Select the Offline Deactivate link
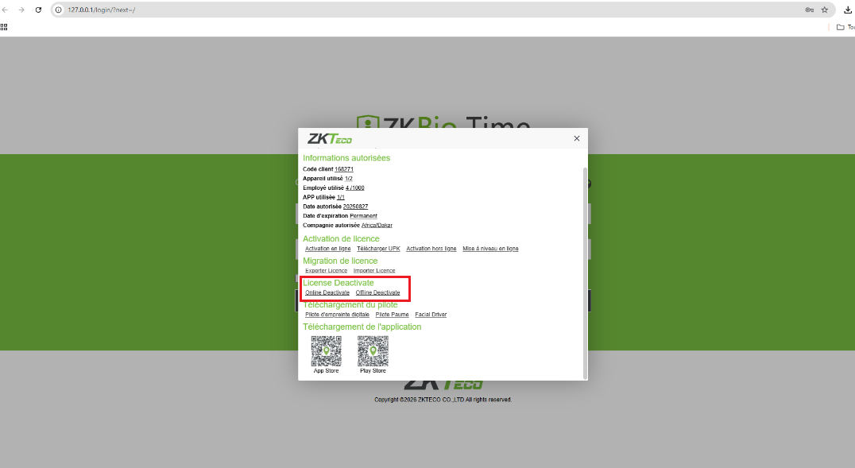 [x=377, y=292]
